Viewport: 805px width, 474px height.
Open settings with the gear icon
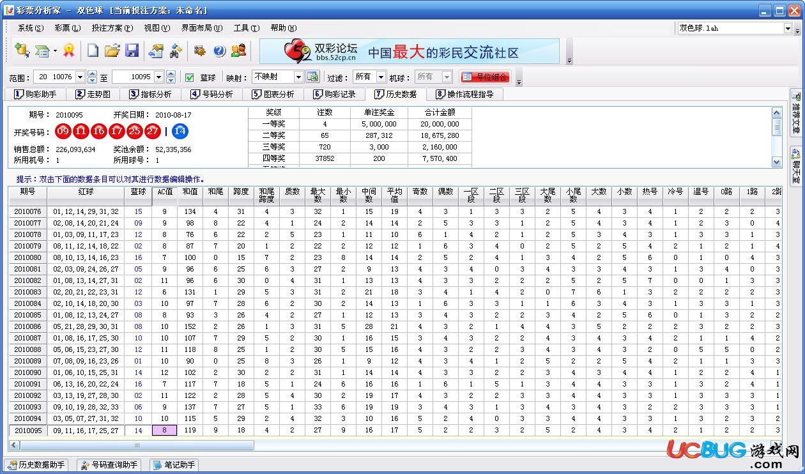(199, 51)
